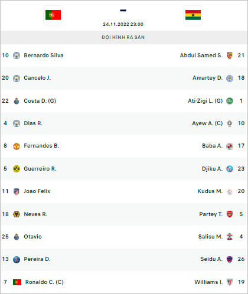Click Dortmund crest next to Guerreiro R.

point(17,169)
